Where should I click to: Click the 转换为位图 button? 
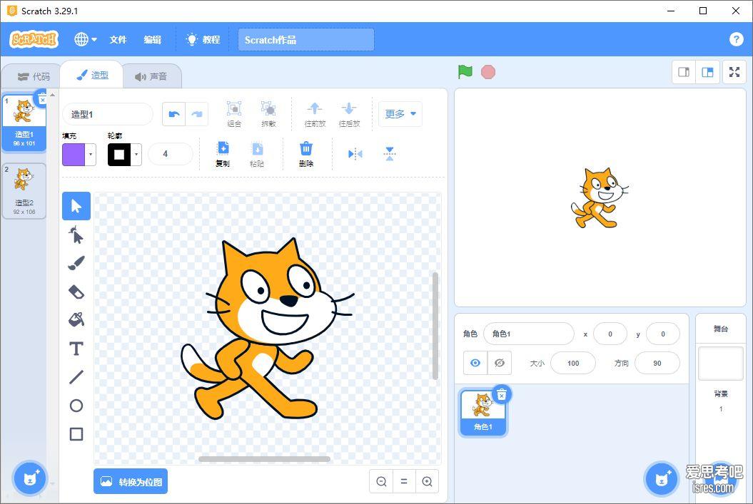coord(131,481)
